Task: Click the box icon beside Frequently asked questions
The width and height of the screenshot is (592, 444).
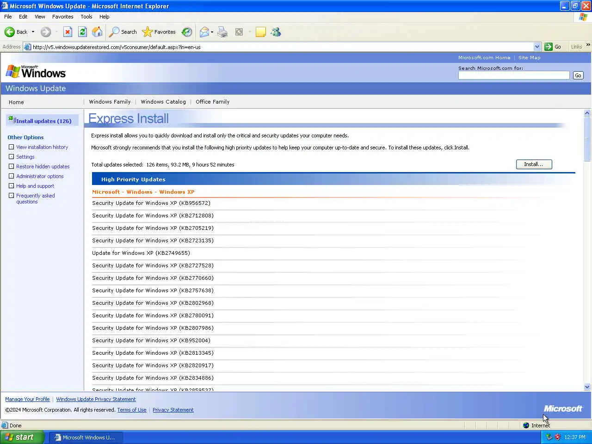Action: pyautogui.click(x=12, y=196)
